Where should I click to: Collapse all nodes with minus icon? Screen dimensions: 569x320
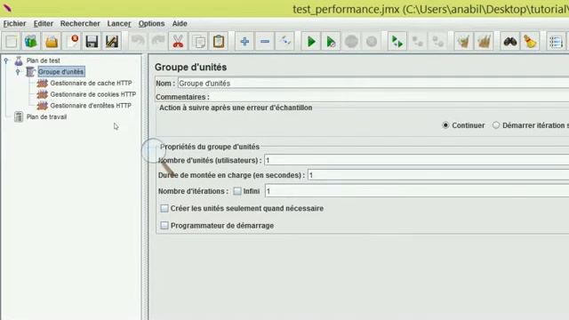265,42
